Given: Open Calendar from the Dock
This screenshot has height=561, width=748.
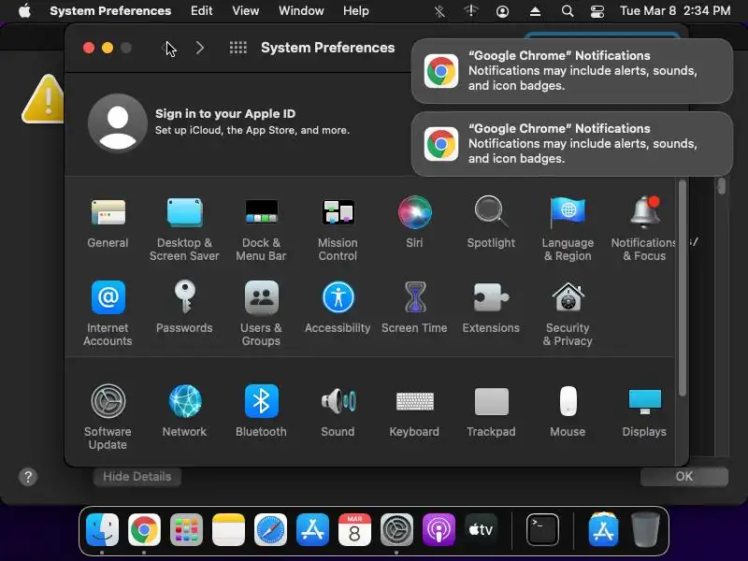Looking at the screenshot, I should coord(354,529).
